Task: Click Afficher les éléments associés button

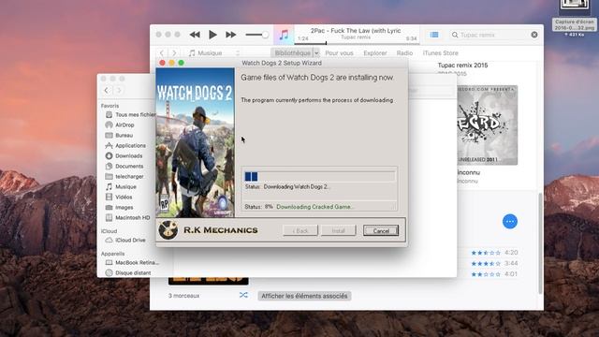Action: point(304,296)
